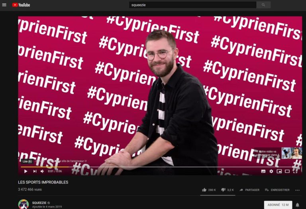This screenshot has width=306, height=209.
Task: Open the player settings gear
Action: pos(271,171)
